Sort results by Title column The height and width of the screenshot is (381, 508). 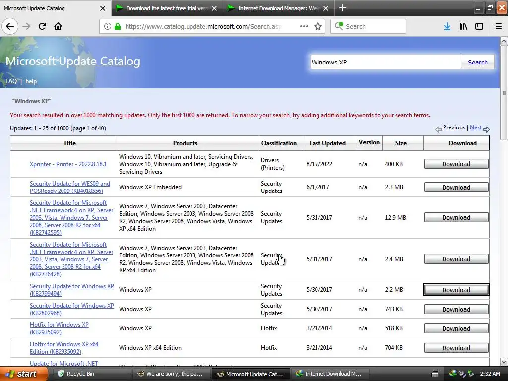(x=69, y=143)
